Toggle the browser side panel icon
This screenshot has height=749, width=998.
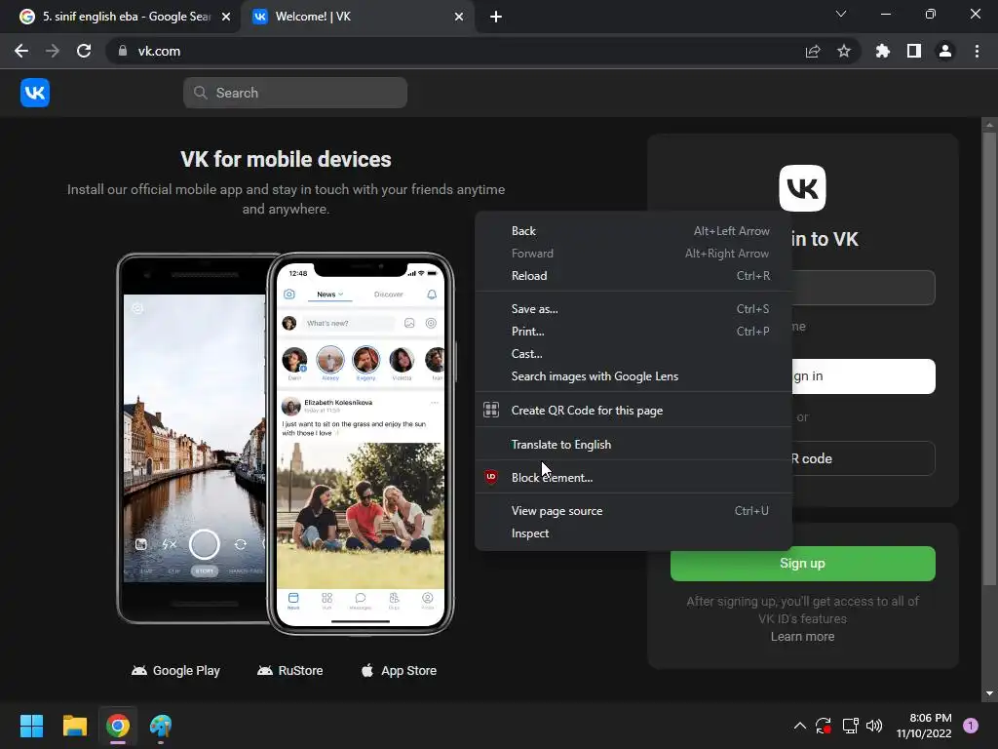(x=914, y=51)
